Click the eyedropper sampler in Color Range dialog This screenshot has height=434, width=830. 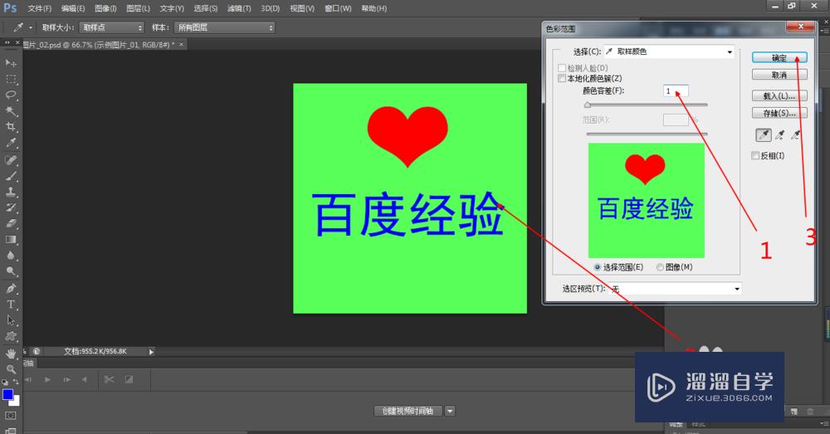coord(764,135)
